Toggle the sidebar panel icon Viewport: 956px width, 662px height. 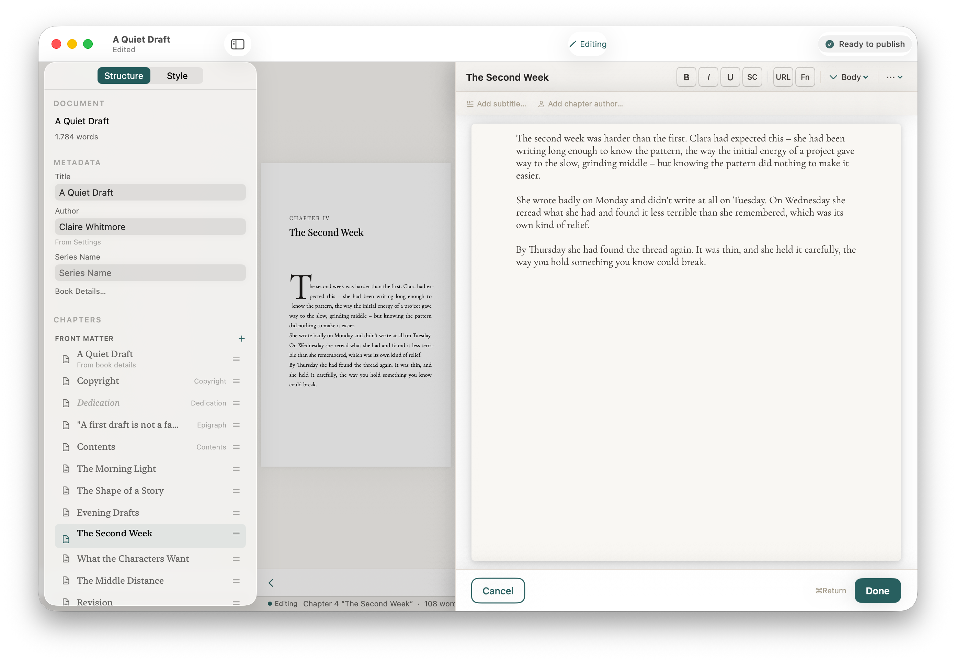point(238,44)
